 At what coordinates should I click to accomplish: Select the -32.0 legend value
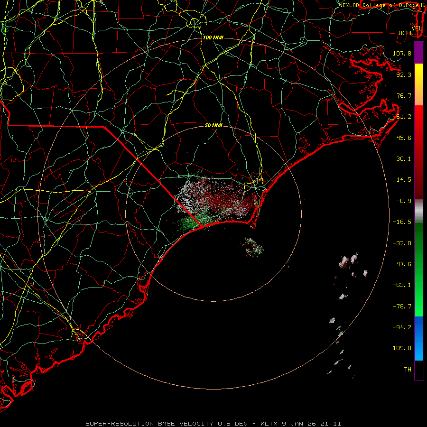pyautogui.click(x=402, y=243)
